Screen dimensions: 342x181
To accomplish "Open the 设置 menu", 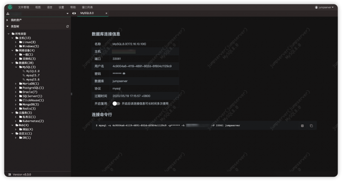I will click(x=61, y=7).
